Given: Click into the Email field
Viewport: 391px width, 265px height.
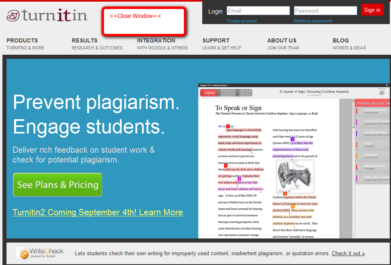Looking at the screenshot, I should 258,11.
